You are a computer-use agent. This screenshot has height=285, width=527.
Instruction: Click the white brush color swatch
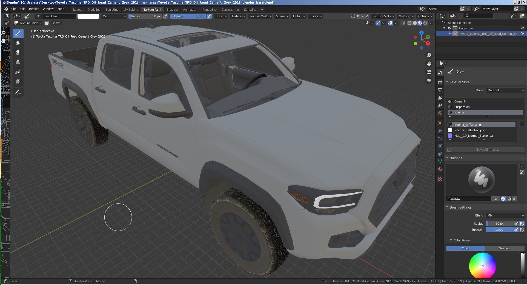tap(88, 16)
